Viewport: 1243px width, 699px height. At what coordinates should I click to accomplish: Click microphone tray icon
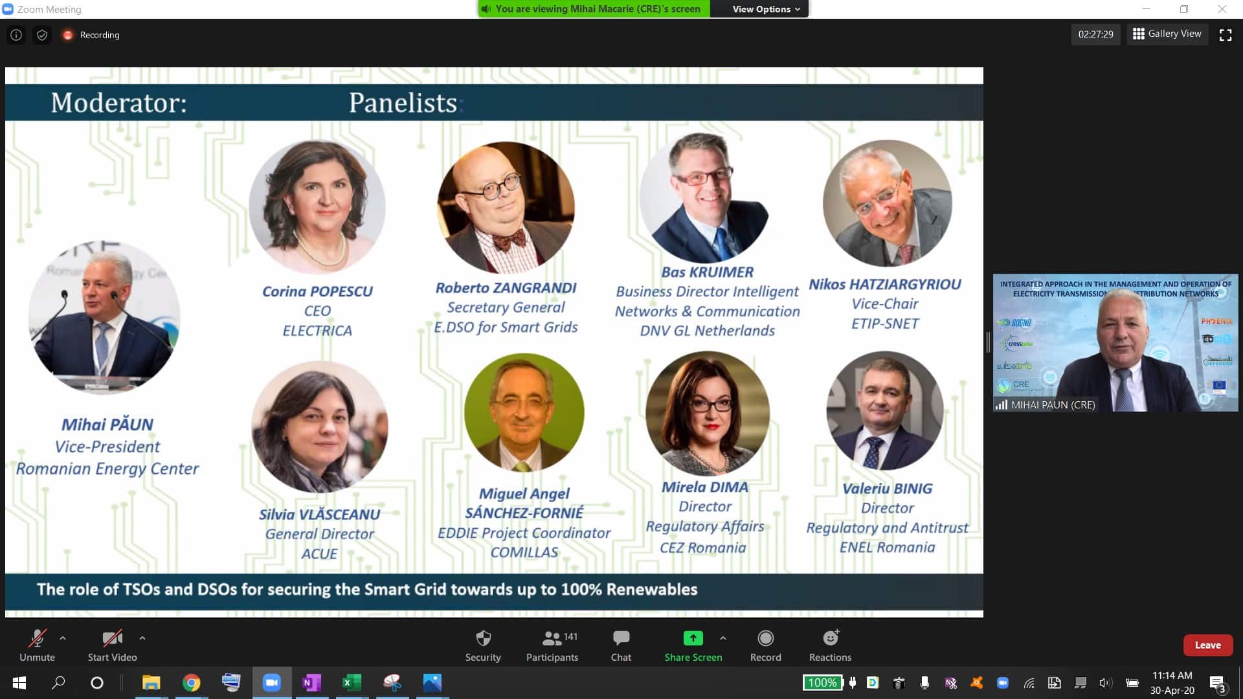(924, 683)
